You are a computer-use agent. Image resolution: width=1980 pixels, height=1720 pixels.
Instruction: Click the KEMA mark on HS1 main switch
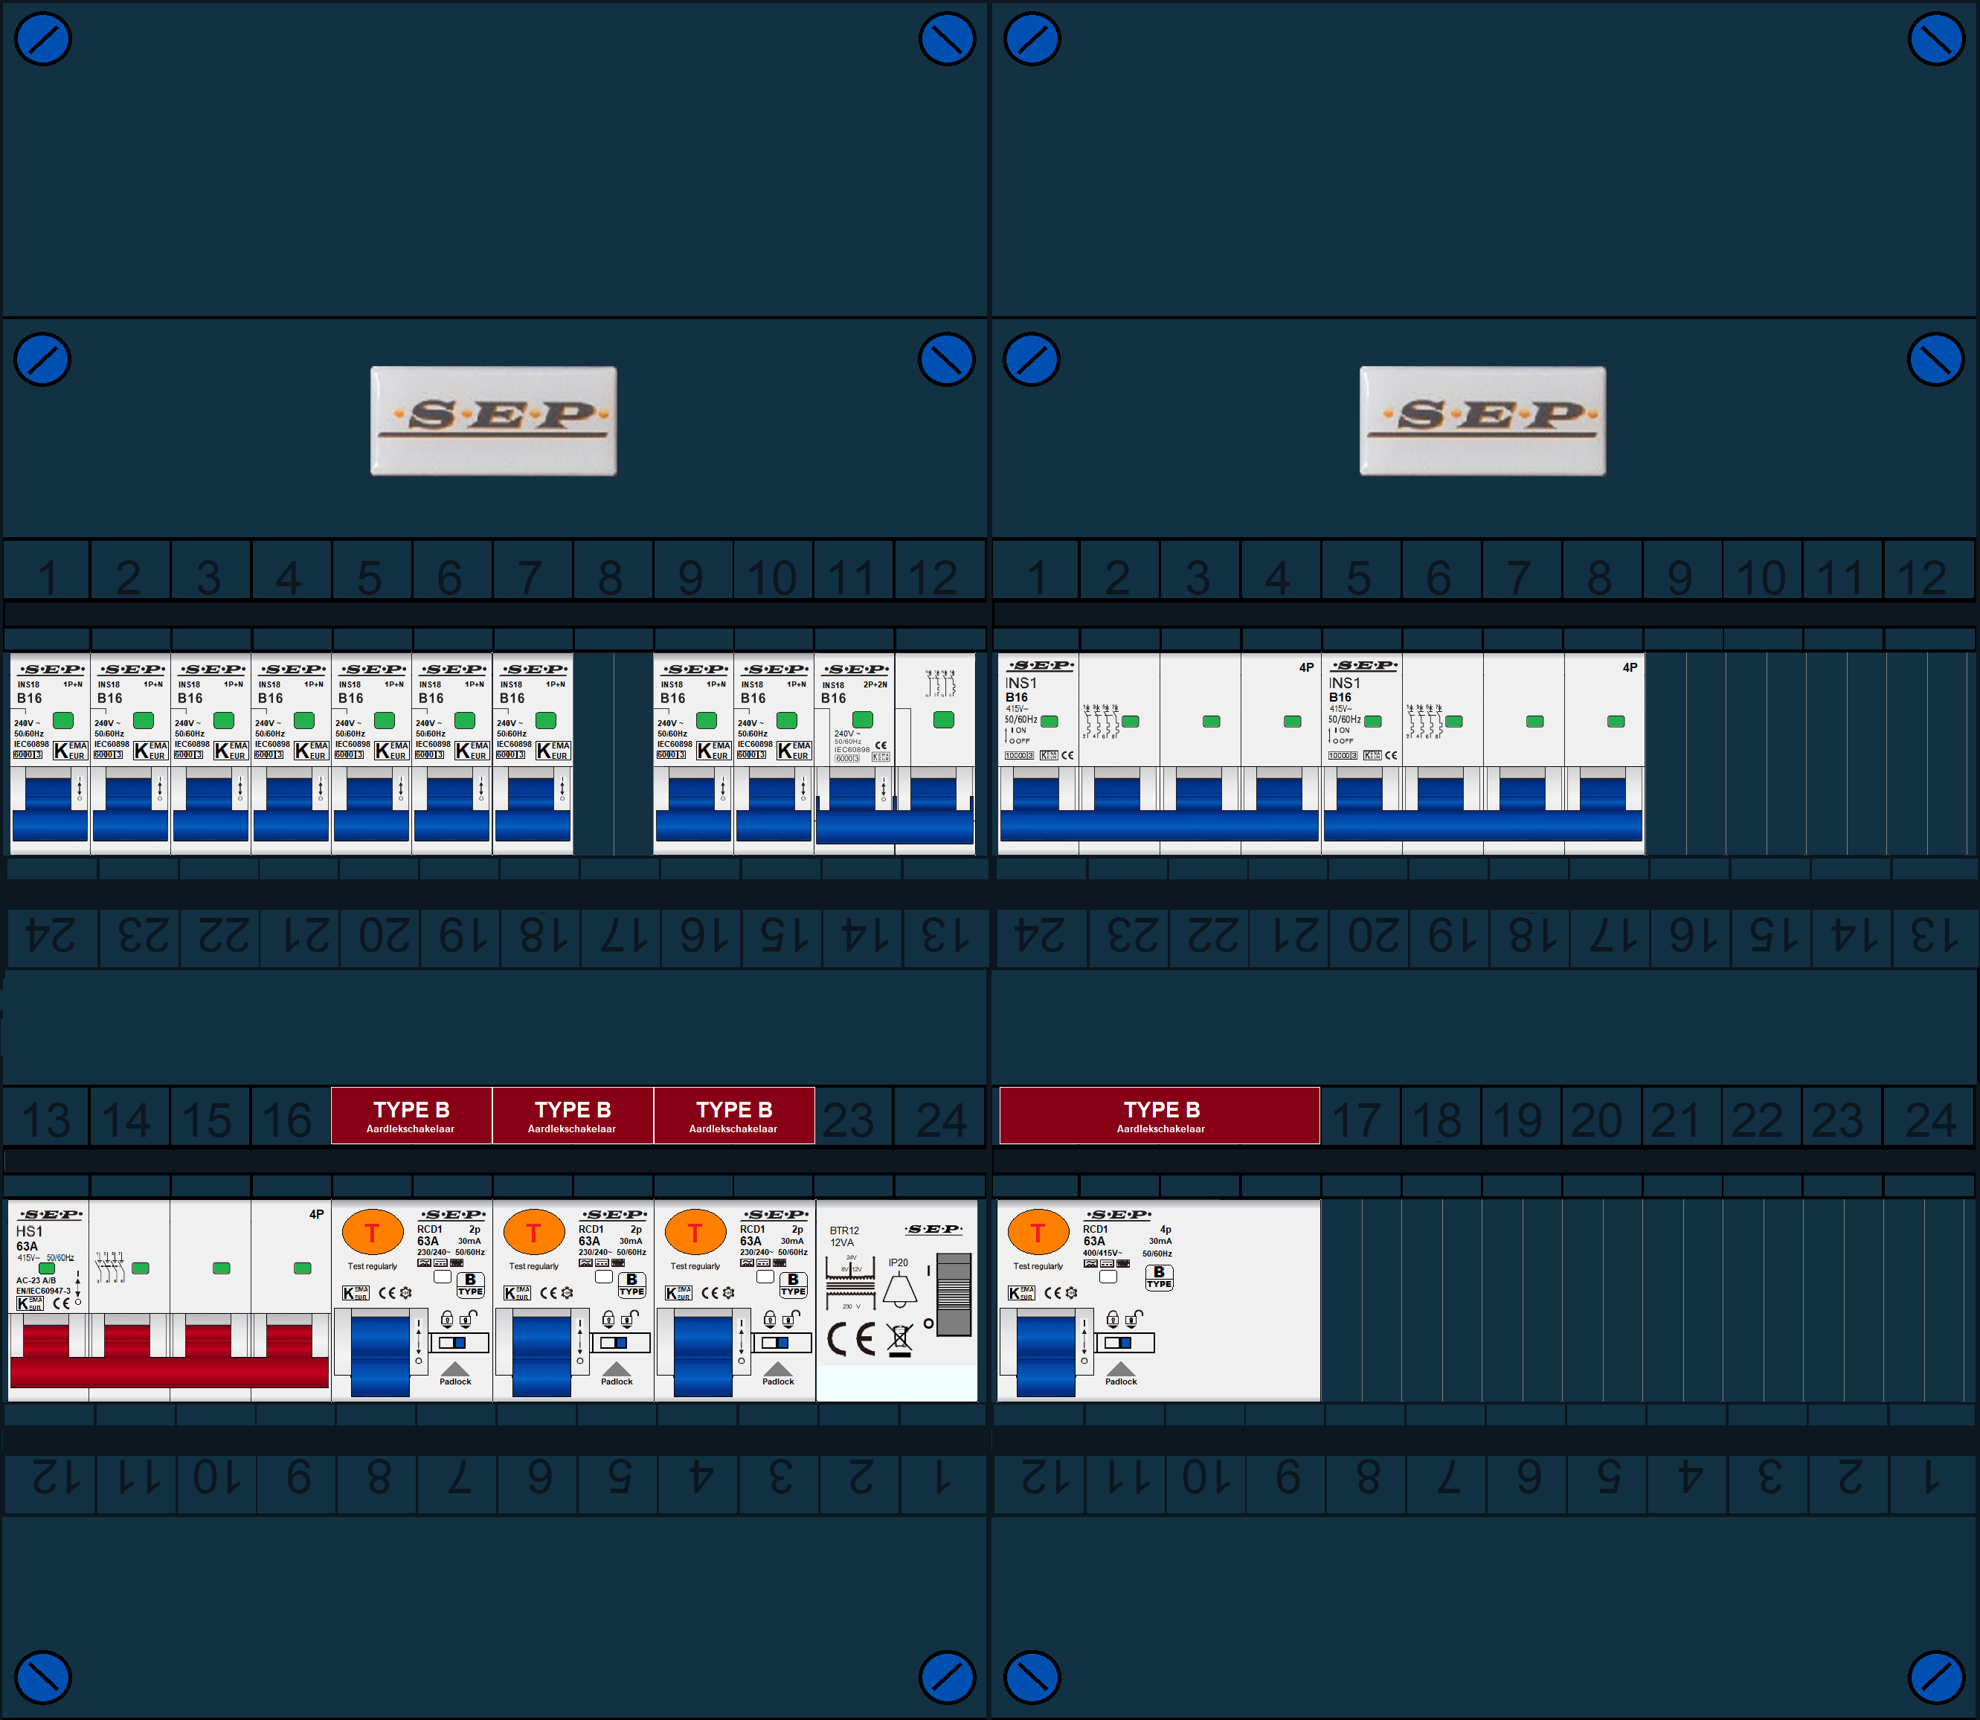(x=30, y=1303)
